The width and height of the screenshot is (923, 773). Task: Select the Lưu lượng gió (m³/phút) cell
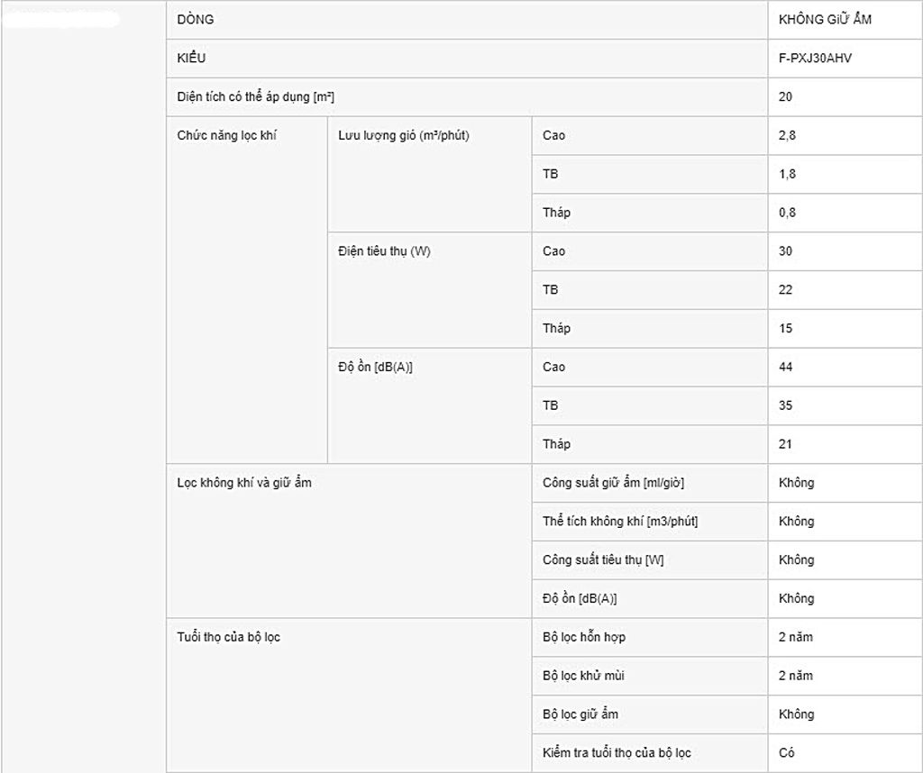pyautogui.click(x=430, y=174)
